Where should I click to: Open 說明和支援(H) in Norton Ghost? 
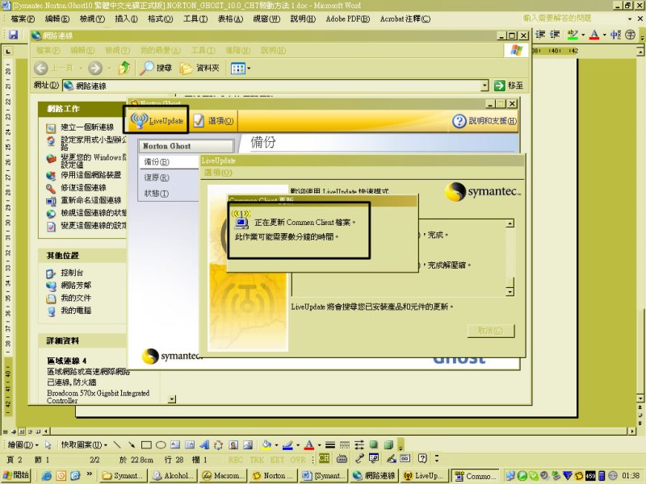[x=484, y=121]
